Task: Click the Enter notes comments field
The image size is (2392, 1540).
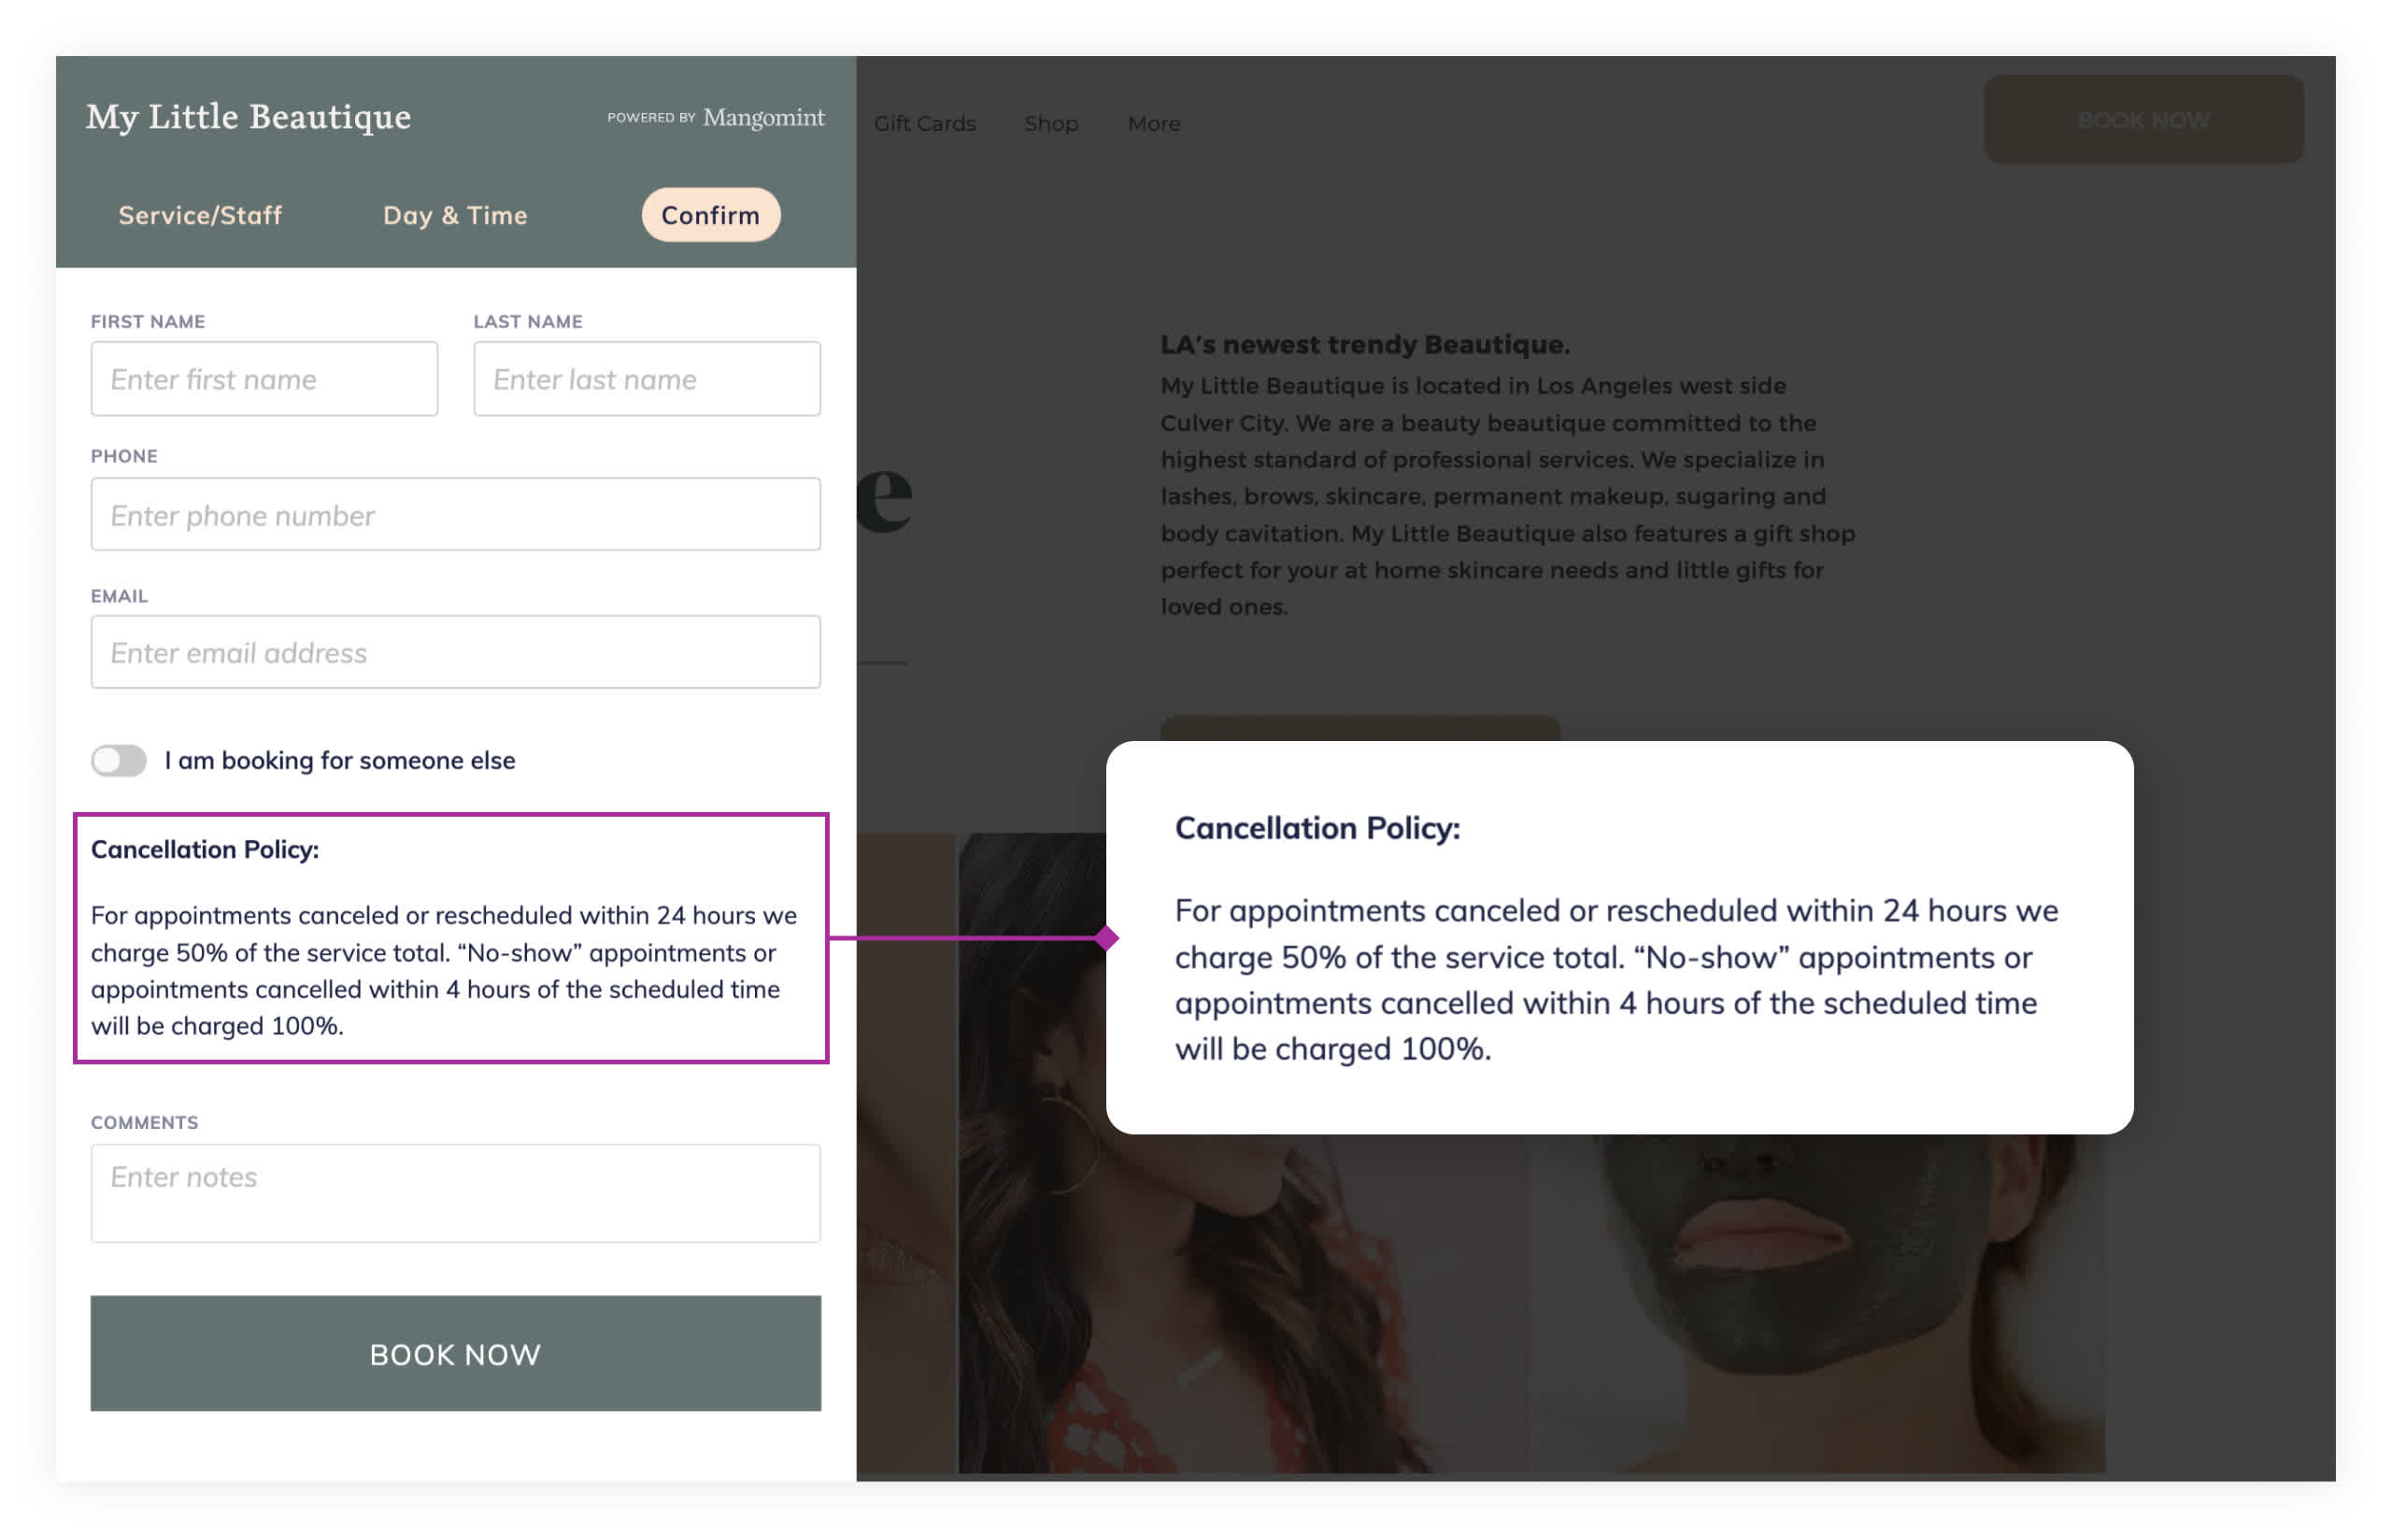Action: pyautogui.click(x=456, y=1192)
